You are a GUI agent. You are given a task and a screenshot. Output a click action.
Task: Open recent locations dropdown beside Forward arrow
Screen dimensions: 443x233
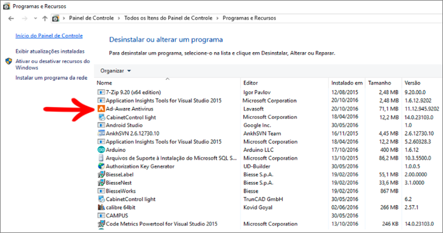click(x=35, y=18)
